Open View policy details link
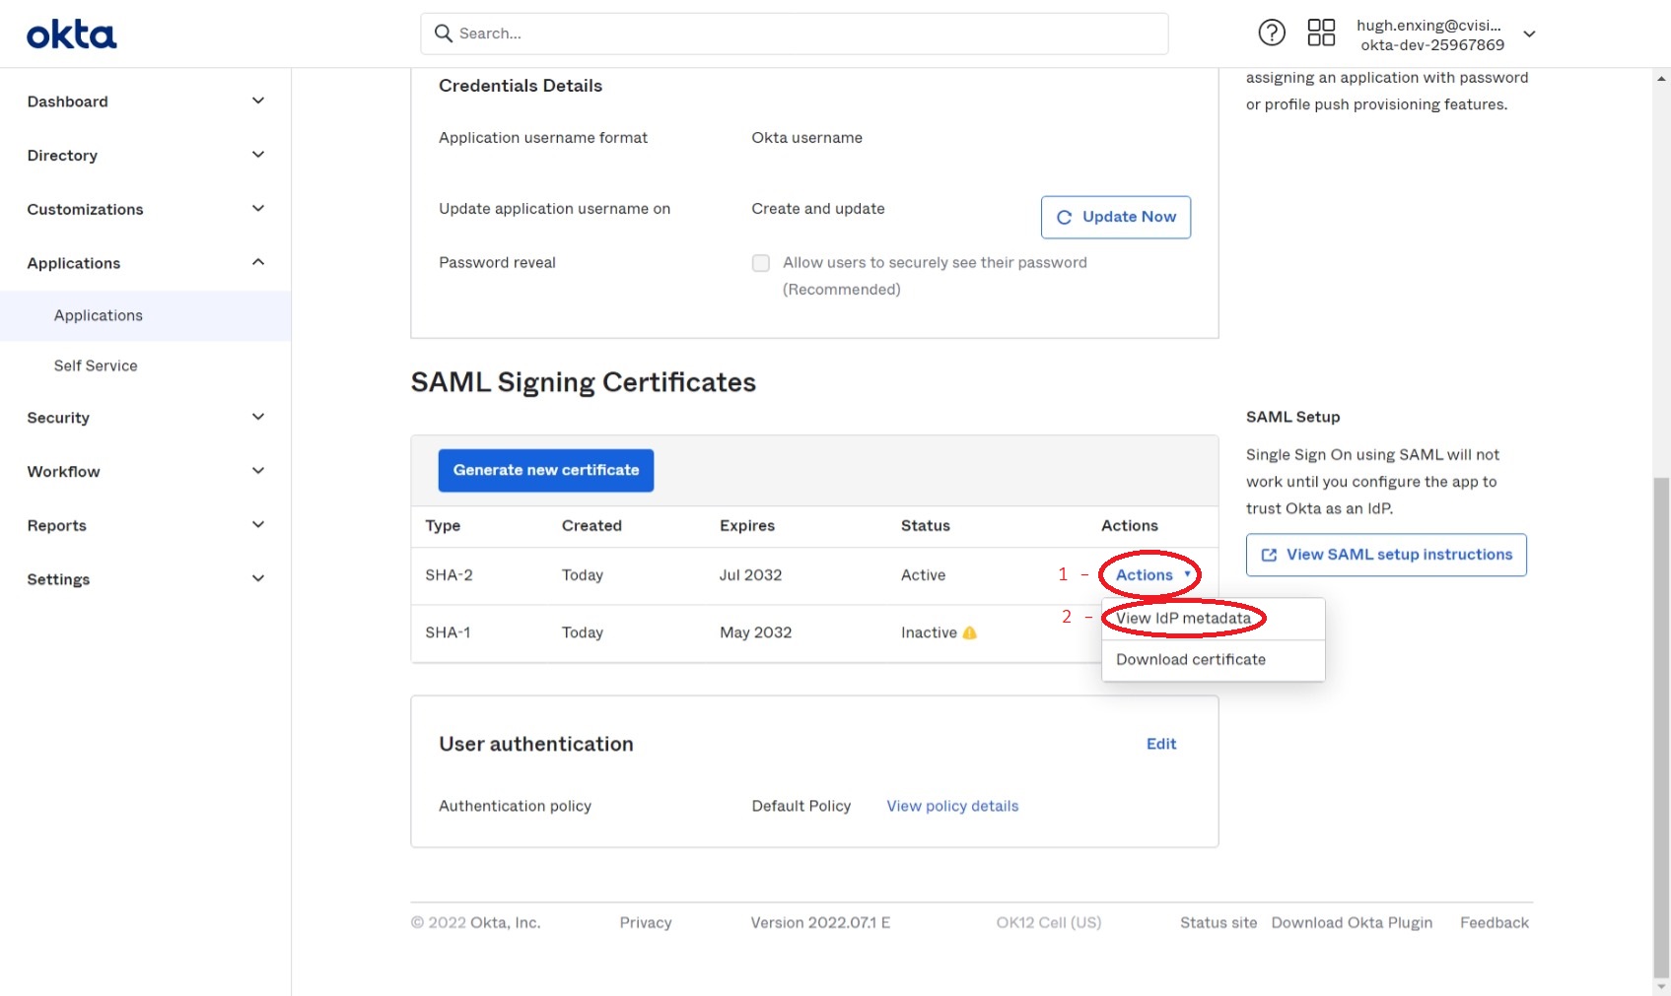Screen dimensions: 1671x996 click(x=952, y=807)
